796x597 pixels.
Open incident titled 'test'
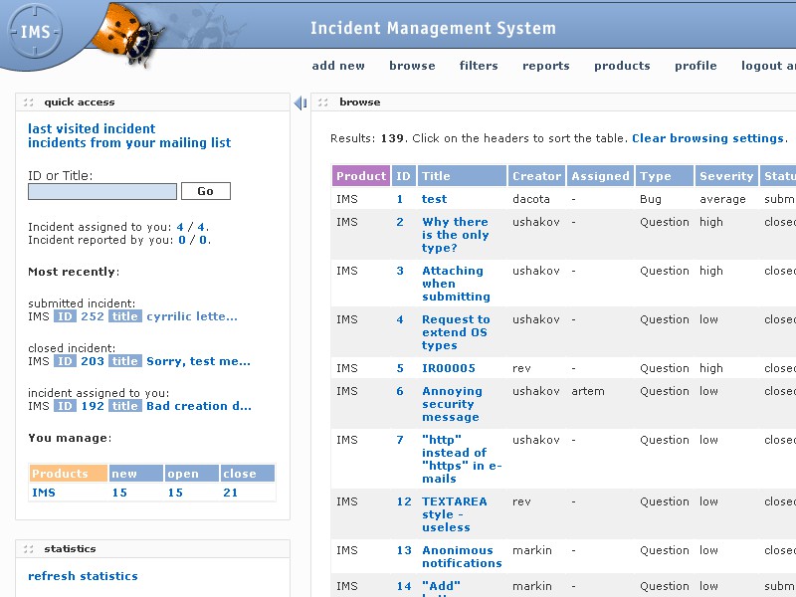click(435, 199)
